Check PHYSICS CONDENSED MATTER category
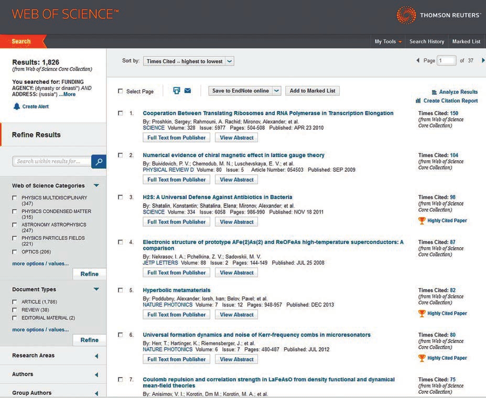Screen dimensions: 486x398 (14, 212)
